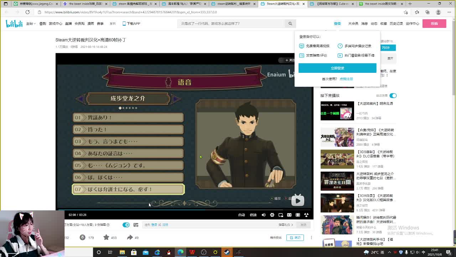Open Task View on taskbar

tap(110, 252)
